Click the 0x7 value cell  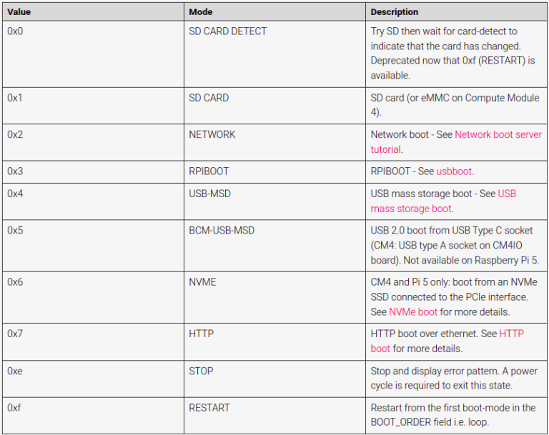click(x=15, y=334)
